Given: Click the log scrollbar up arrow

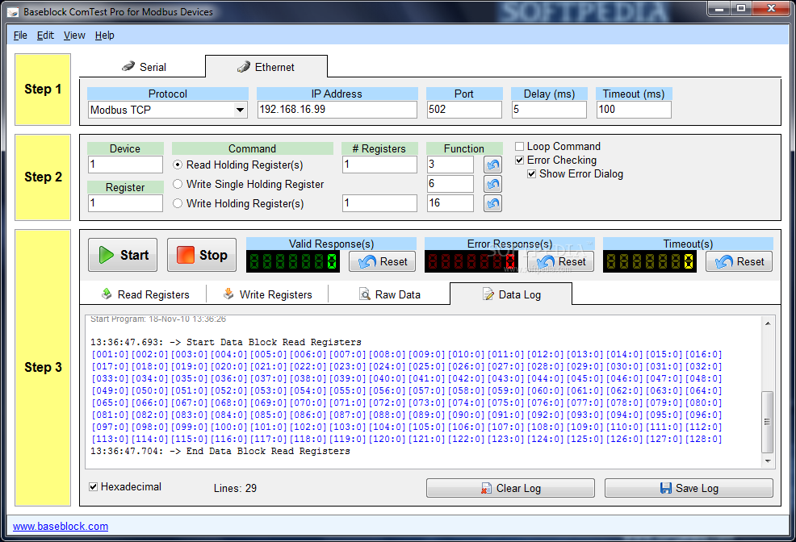Looking at the screenshot, I should [768, 323].
